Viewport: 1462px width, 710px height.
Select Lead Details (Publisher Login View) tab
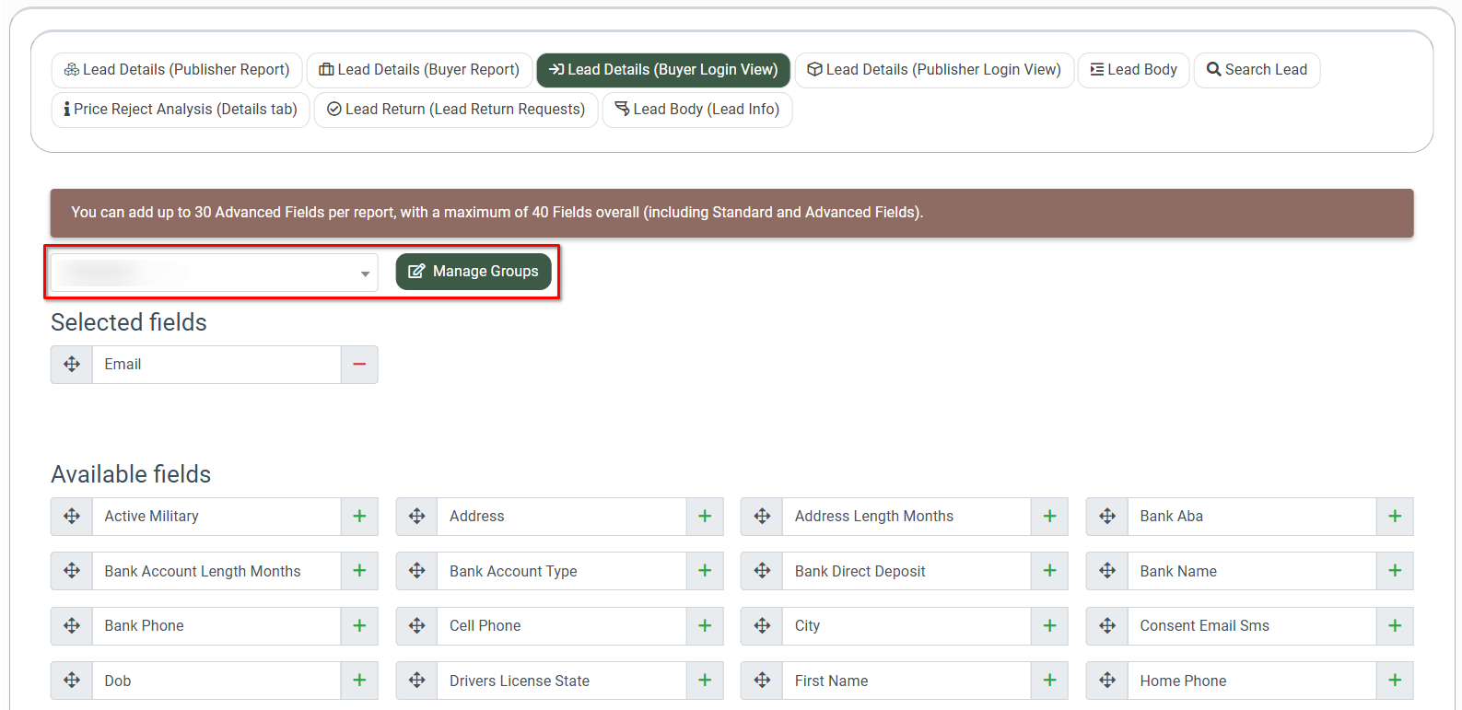tap(934, 70)
